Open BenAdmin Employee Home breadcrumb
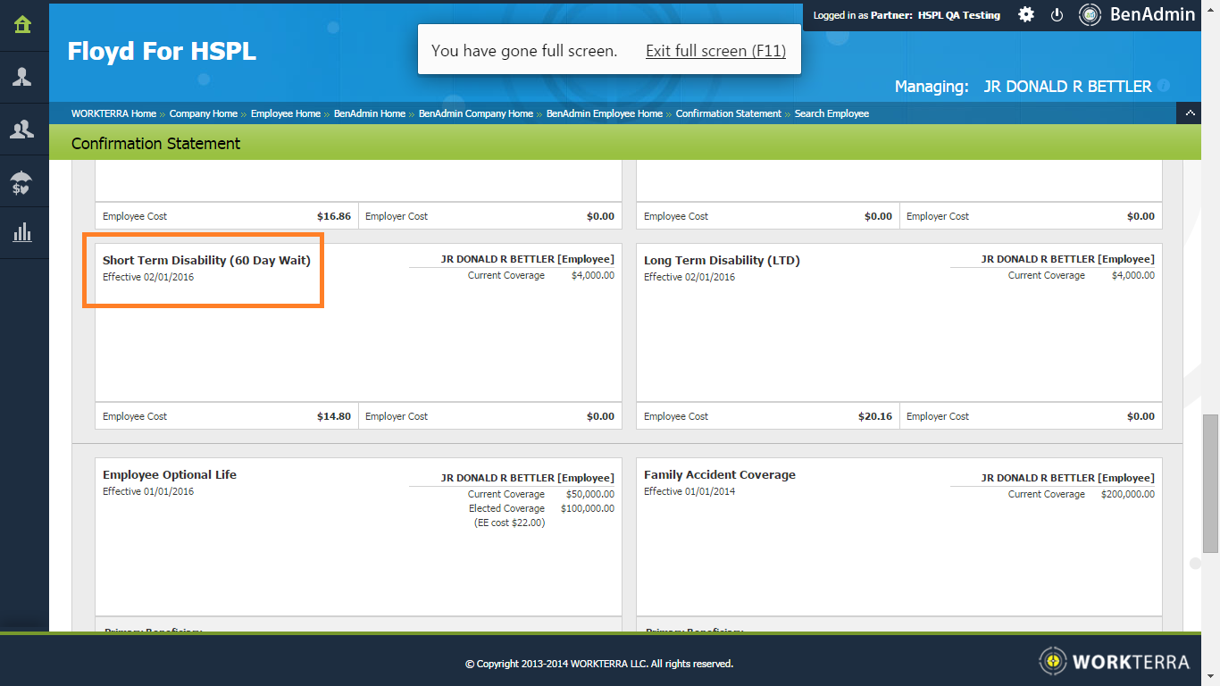The width and height of the screenshot is (1220, 686). pyautogui.click(x=604, y=113)
